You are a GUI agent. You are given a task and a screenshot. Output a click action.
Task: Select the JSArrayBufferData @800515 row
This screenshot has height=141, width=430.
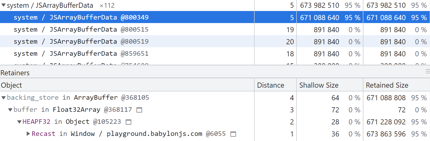[81, 29]
